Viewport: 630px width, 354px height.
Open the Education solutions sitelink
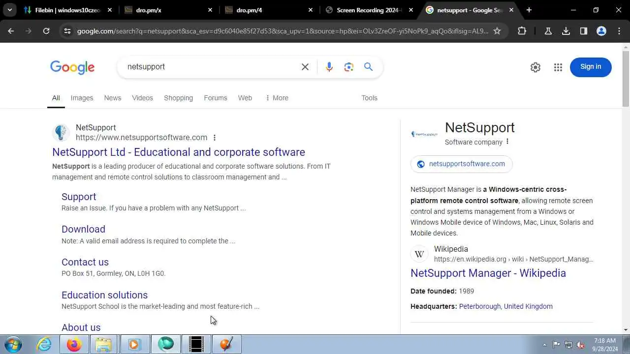[x=104, y=295]
